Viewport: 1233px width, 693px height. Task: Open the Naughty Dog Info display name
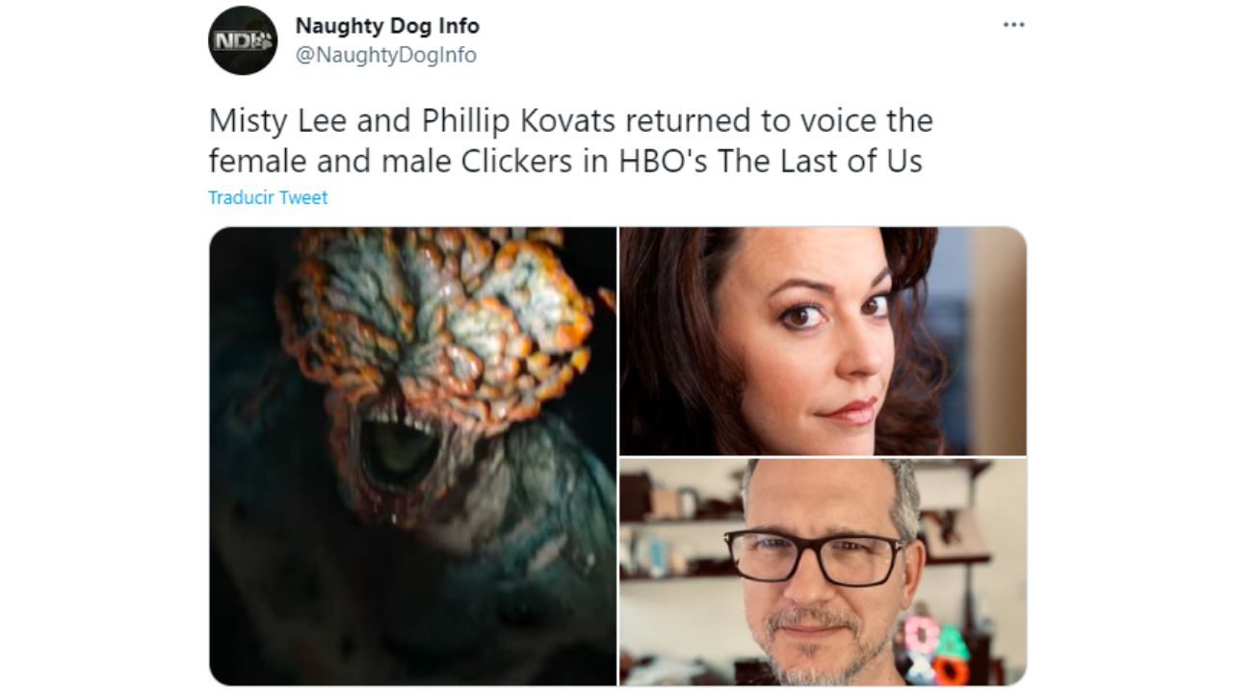coord(387,26)
